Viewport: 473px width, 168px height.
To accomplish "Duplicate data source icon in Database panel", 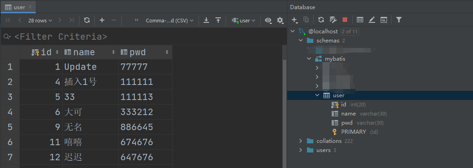I will (306, 20).
